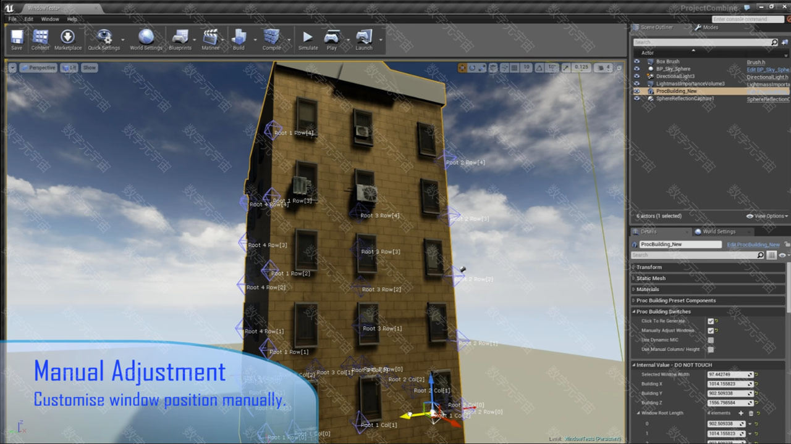Expand the Materials section
This screenshot has width=791, height=444.
point(709,289)
